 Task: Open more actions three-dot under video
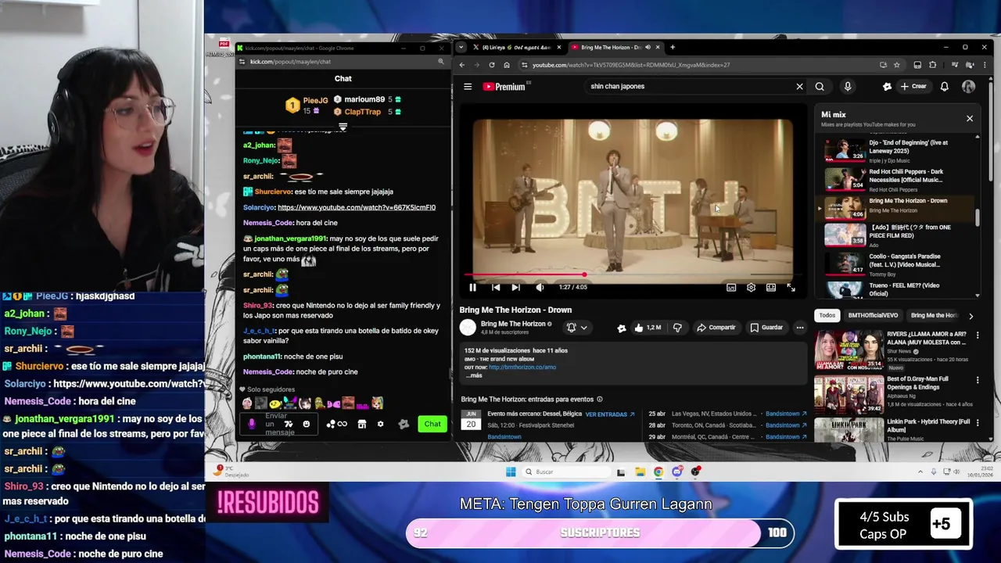click(x=799, y=328)
